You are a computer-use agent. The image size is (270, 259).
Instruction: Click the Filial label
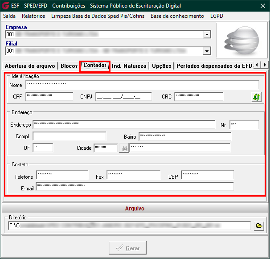[x=11, y=44]
